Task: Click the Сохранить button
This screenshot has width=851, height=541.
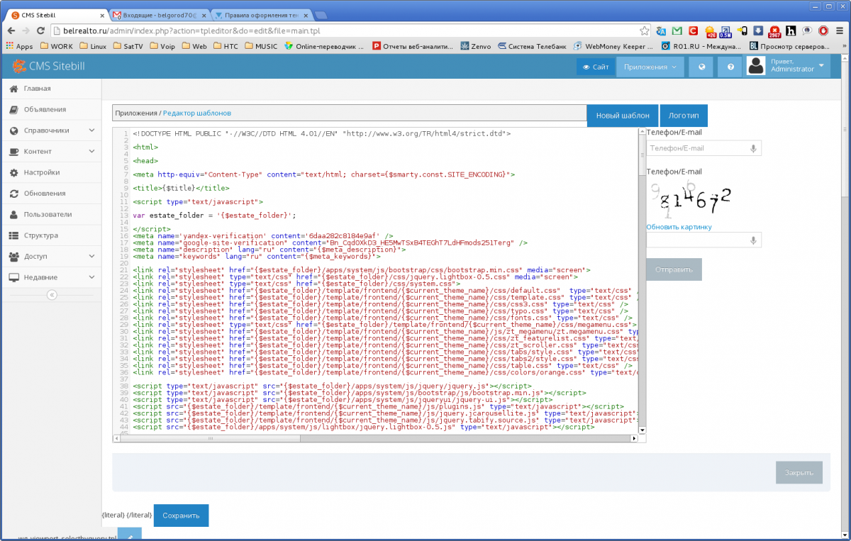Action: 182,515
